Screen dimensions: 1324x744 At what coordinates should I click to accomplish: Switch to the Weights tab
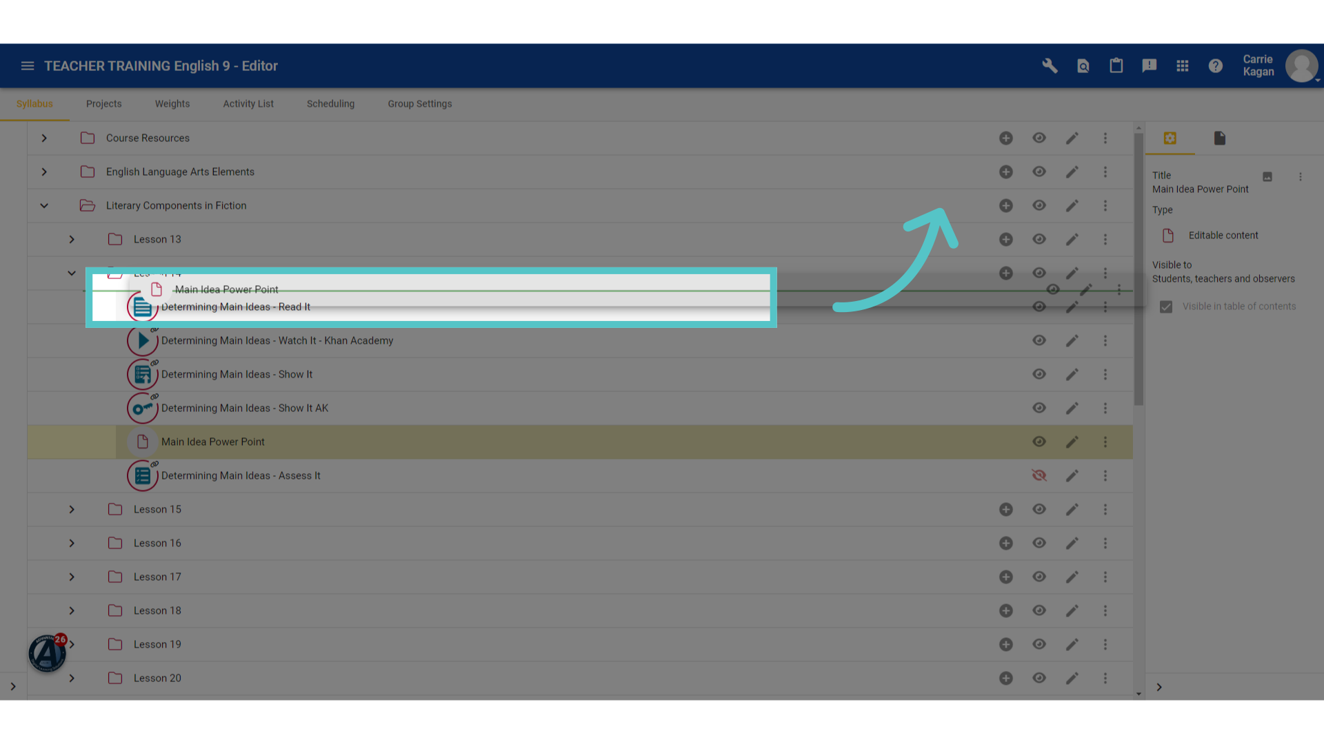tap(172, 104)
